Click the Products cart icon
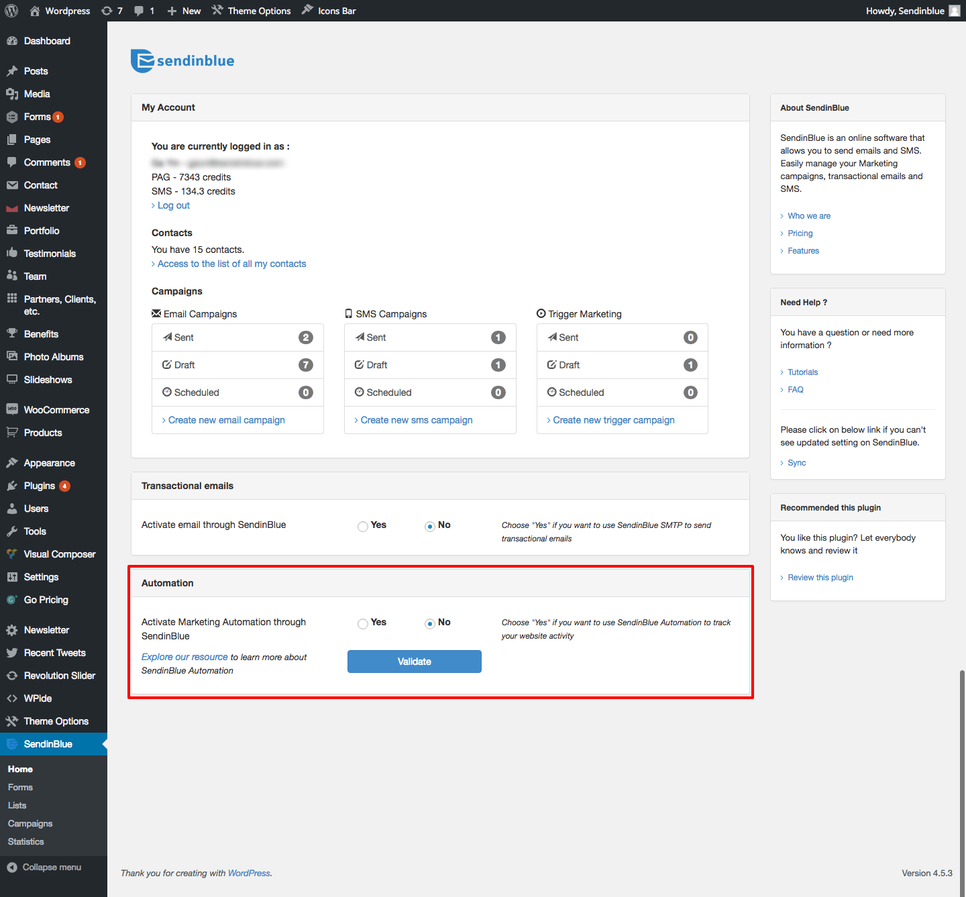 point(12,433)
